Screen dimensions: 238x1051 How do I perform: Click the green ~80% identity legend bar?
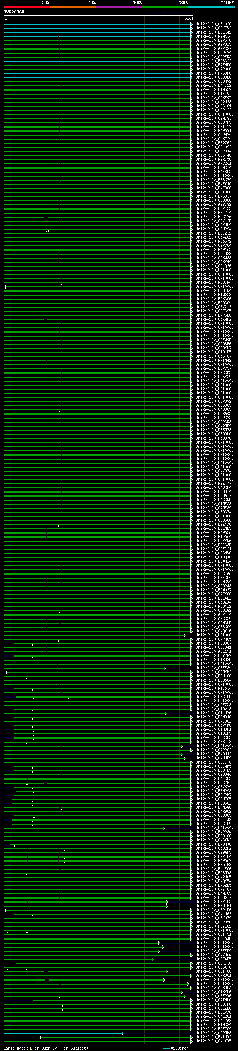point(165,7)
